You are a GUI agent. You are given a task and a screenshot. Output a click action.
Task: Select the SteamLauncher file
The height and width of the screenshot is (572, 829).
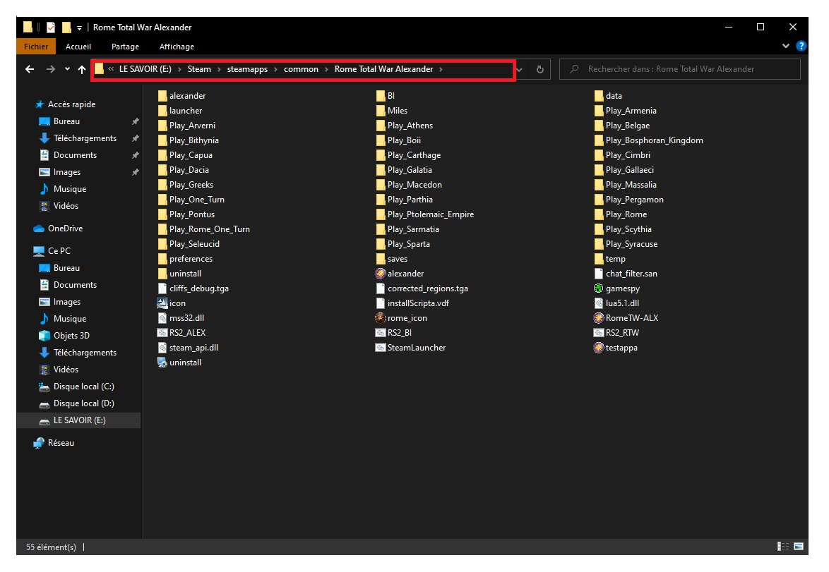(410, 348)
